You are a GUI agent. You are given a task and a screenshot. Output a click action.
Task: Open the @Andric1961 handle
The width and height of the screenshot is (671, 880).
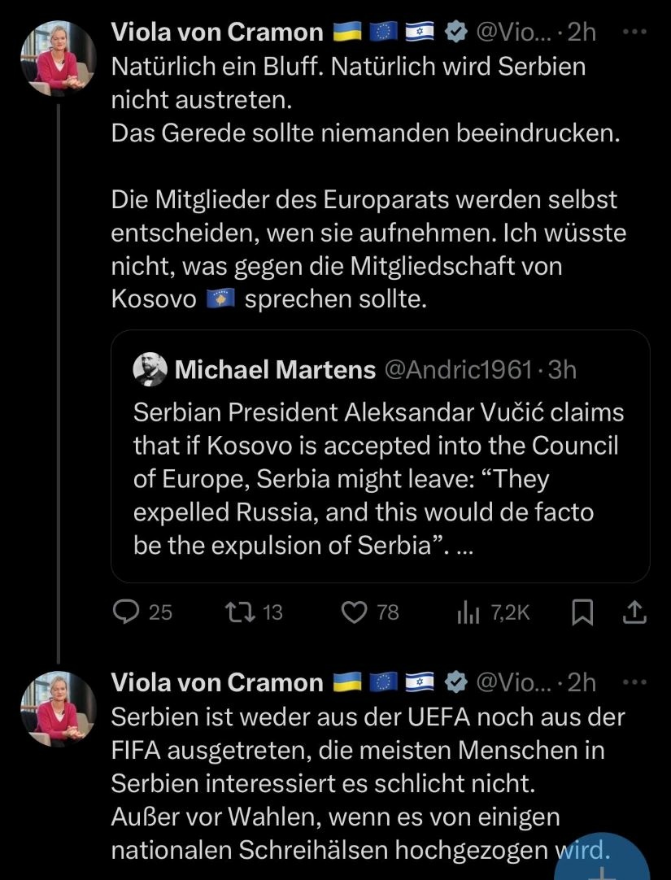(458, 370)
